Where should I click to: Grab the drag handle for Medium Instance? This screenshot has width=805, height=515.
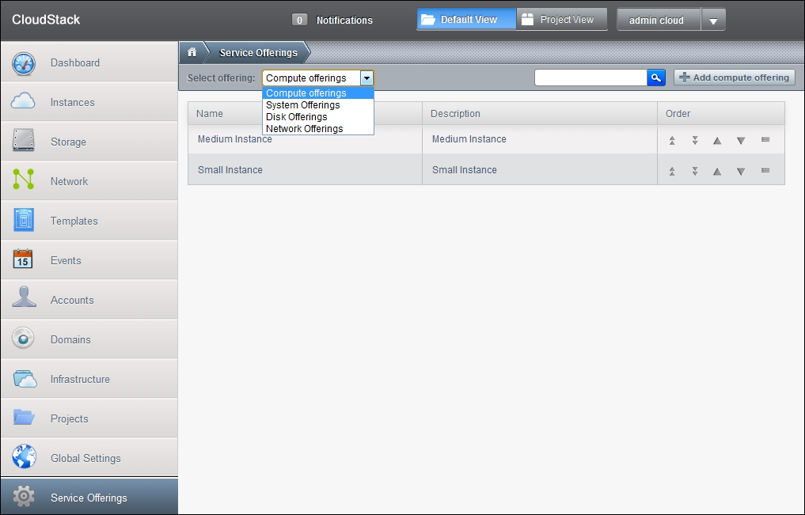(765, 140)
